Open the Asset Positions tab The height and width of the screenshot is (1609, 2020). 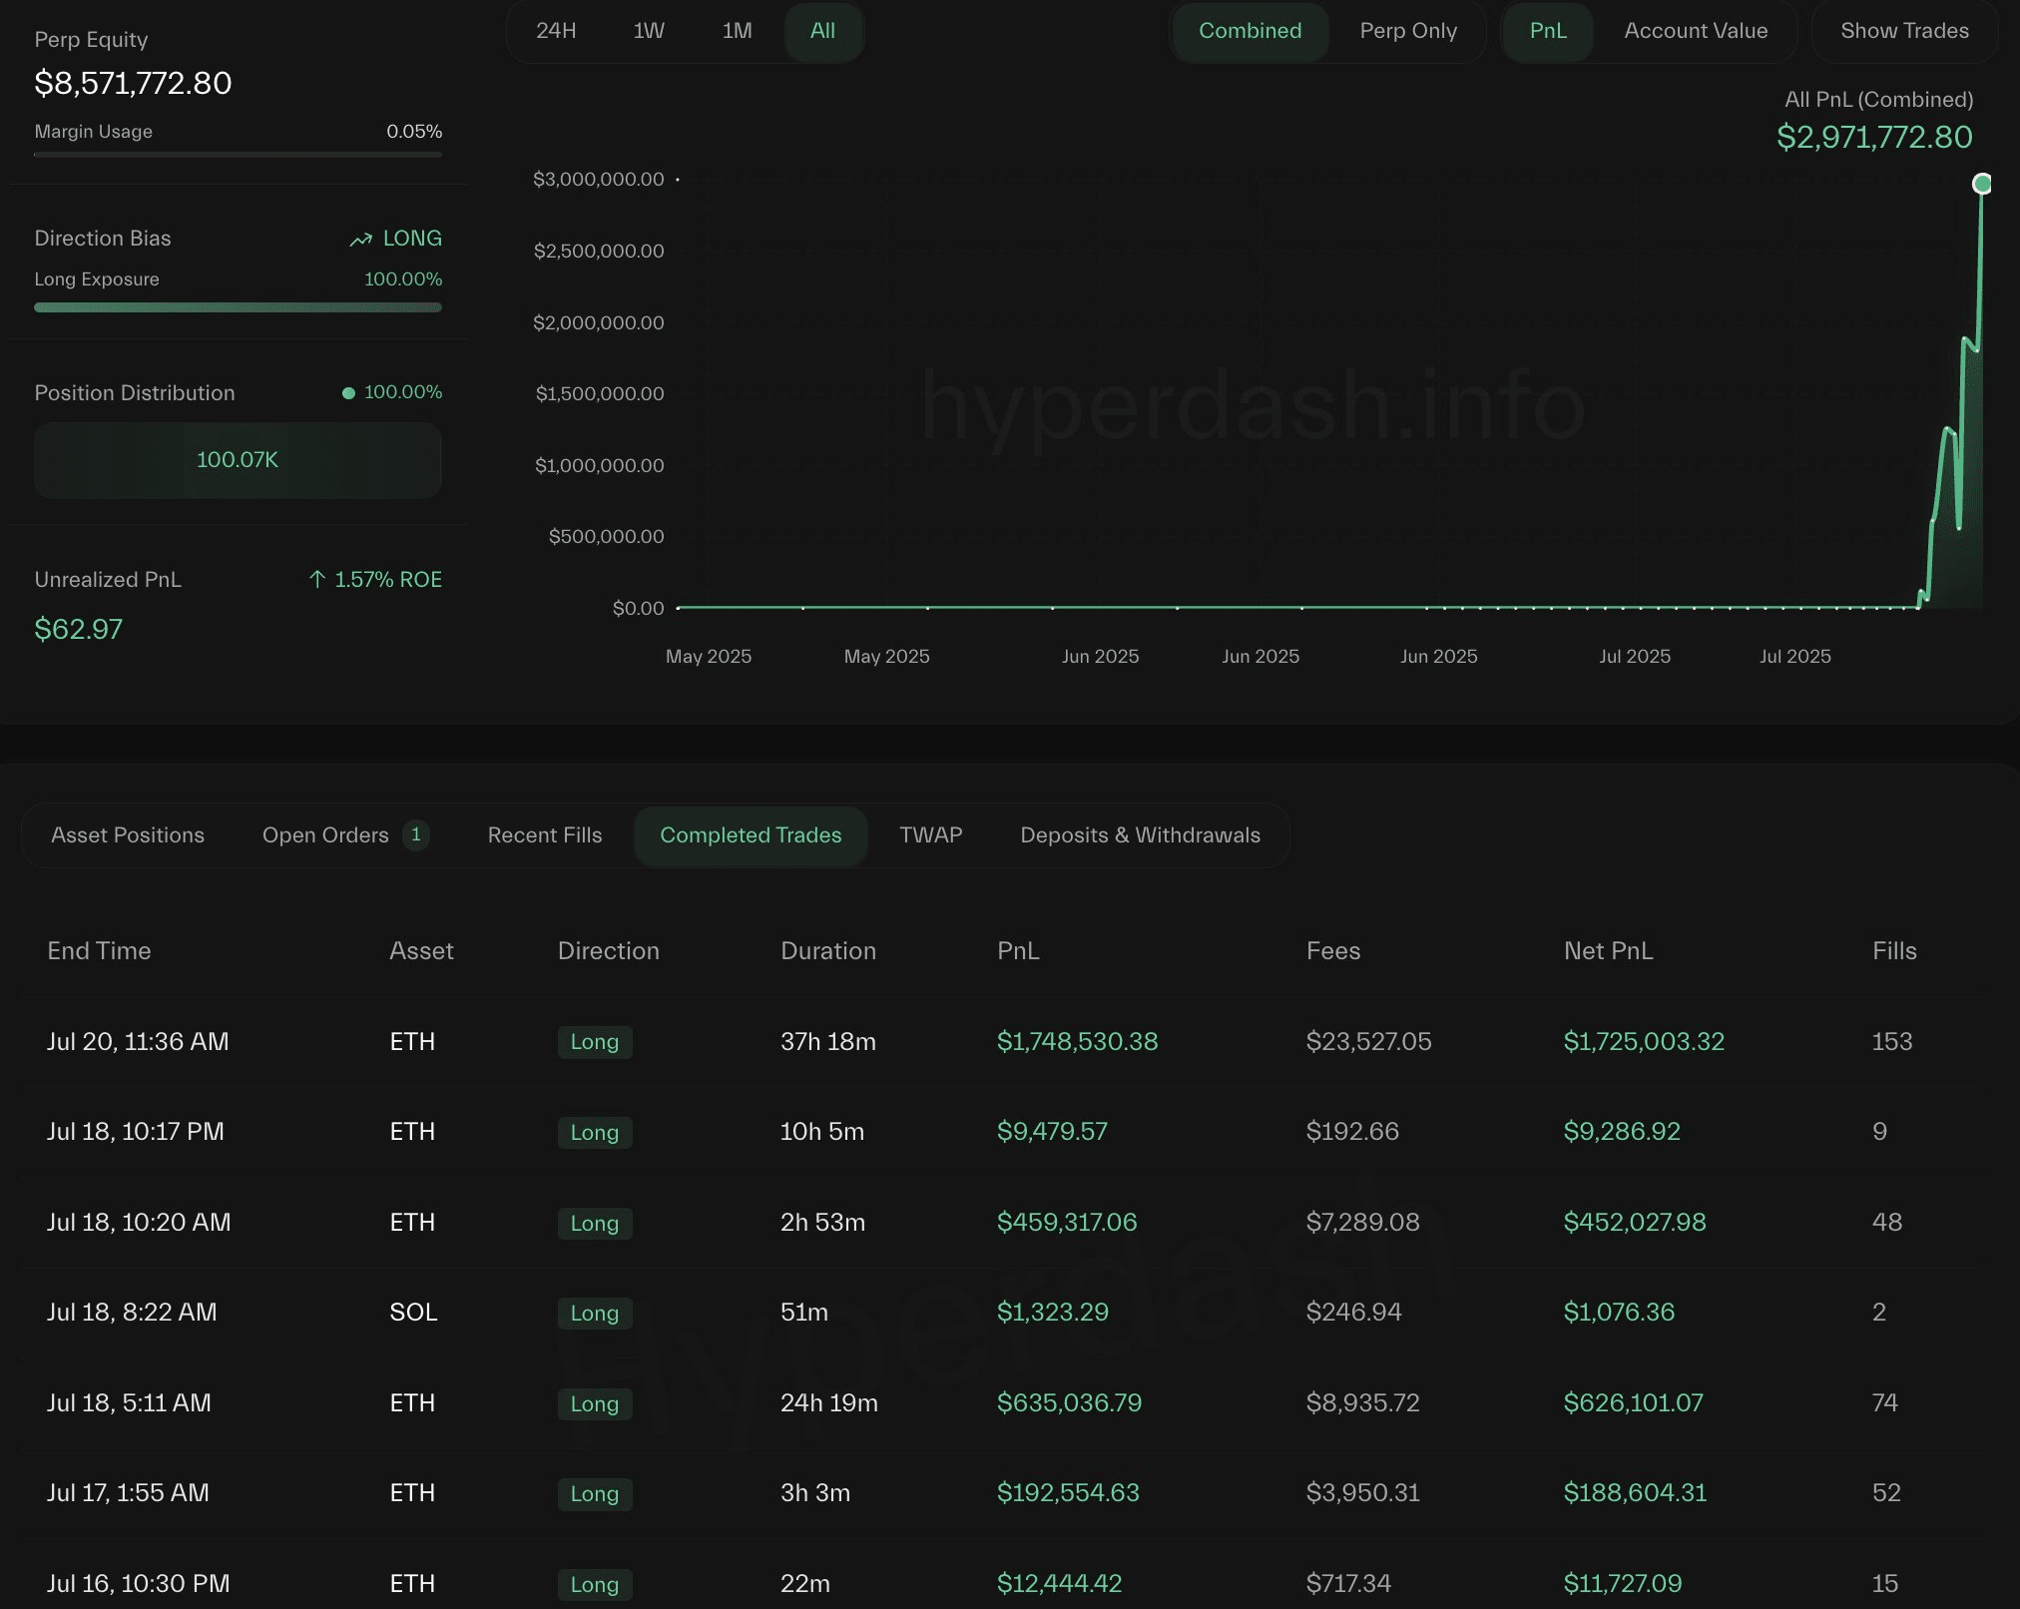point(128,835)
